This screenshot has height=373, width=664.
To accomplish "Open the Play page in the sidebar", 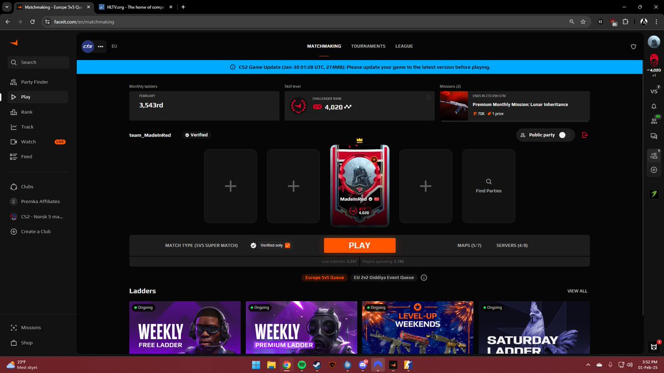I will 38,97.
